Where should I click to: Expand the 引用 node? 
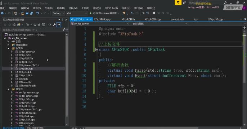(8, 42)
